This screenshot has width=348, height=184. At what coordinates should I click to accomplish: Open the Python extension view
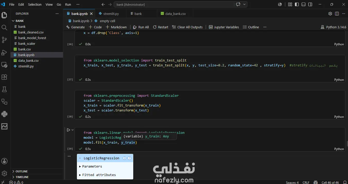(4, 114)
